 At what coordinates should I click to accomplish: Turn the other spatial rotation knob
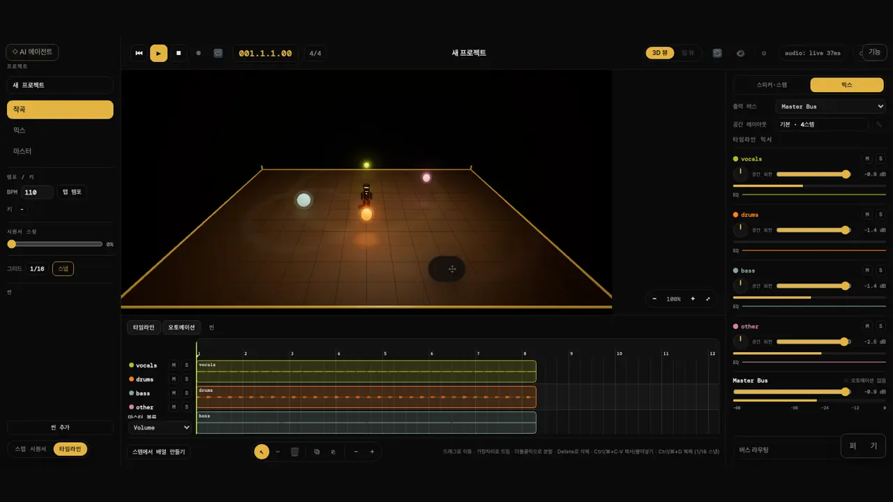pos(740,341)
